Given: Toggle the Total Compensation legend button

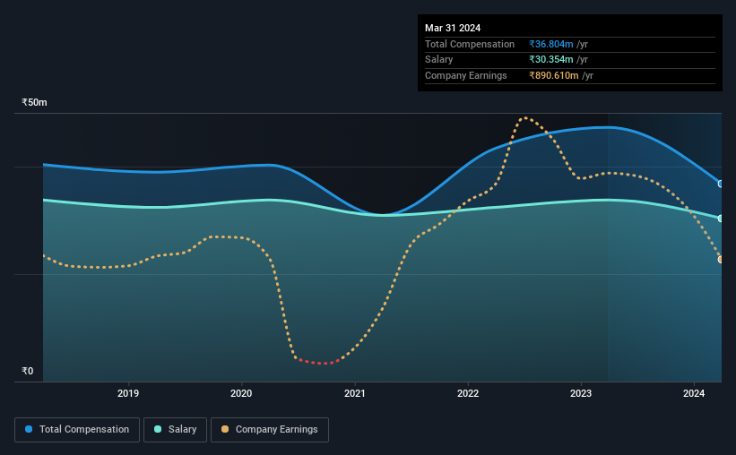Looking at the screenshot, I should coord(77,430).
